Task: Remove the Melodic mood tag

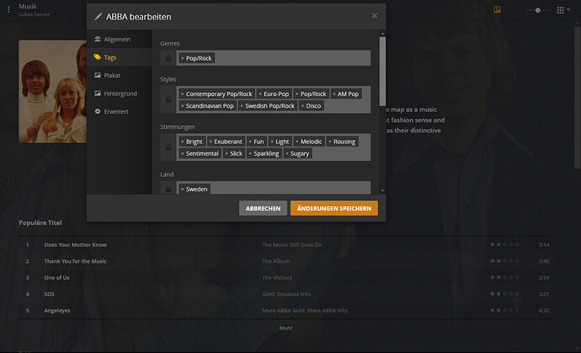Action: click(296, 142)
